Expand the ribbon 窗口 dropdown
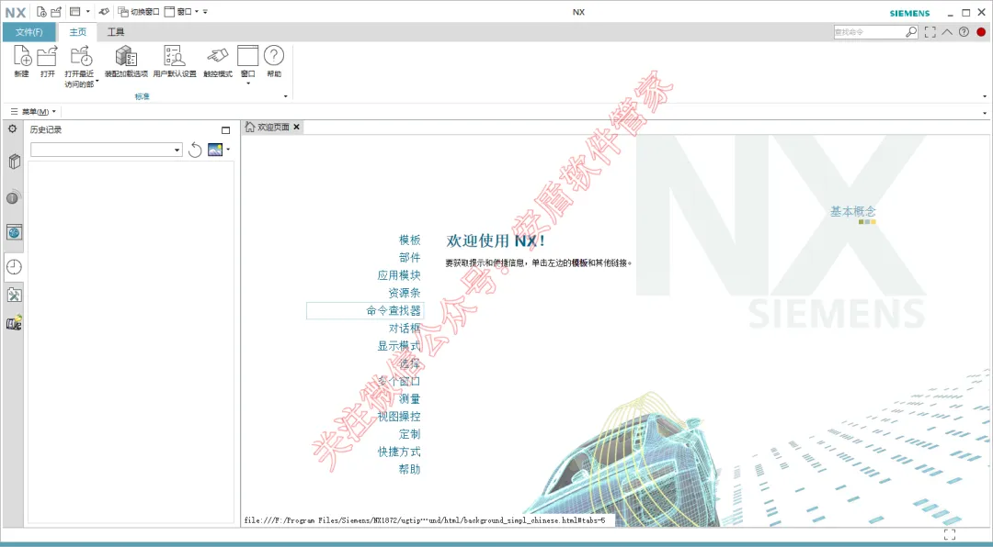Viewport: 993px width, 547px height. coord(247,83)
